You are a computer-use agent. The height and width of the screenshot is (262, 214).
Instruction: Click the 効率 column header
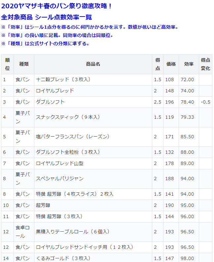[x=189, y=64]
